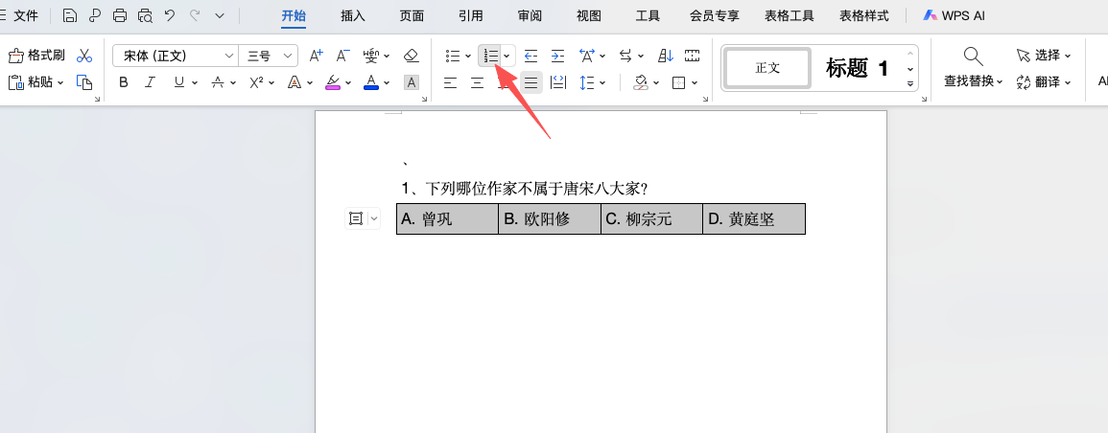
Task: Click the sort A-Z icon
Action: (x=666, y=56)
